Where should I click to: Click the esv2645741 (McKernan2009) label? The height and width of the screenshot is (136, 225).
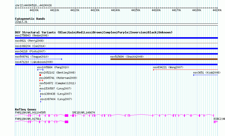[58, 78]
